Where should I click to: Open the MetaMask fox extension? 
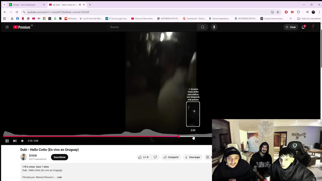(x=292, y=12)
